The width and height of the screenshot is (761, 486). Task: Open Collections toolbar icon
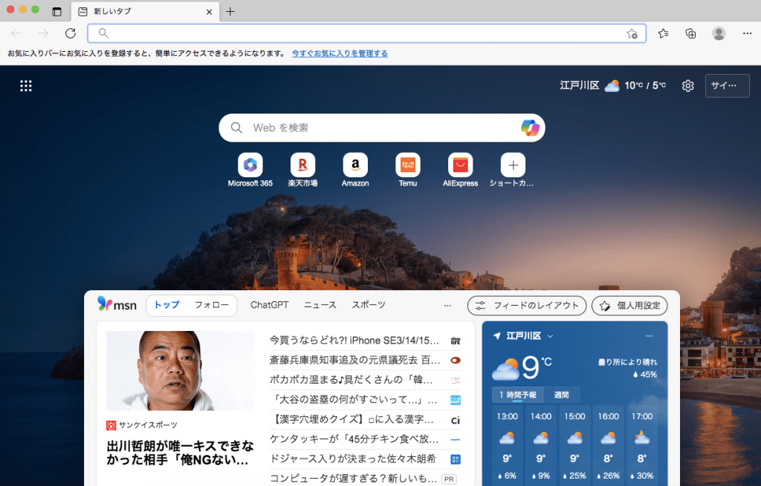pos(690,33)
